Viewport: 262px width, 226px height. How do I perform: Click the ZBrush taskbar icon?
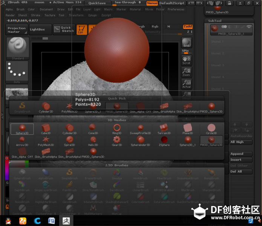[66, 221]
